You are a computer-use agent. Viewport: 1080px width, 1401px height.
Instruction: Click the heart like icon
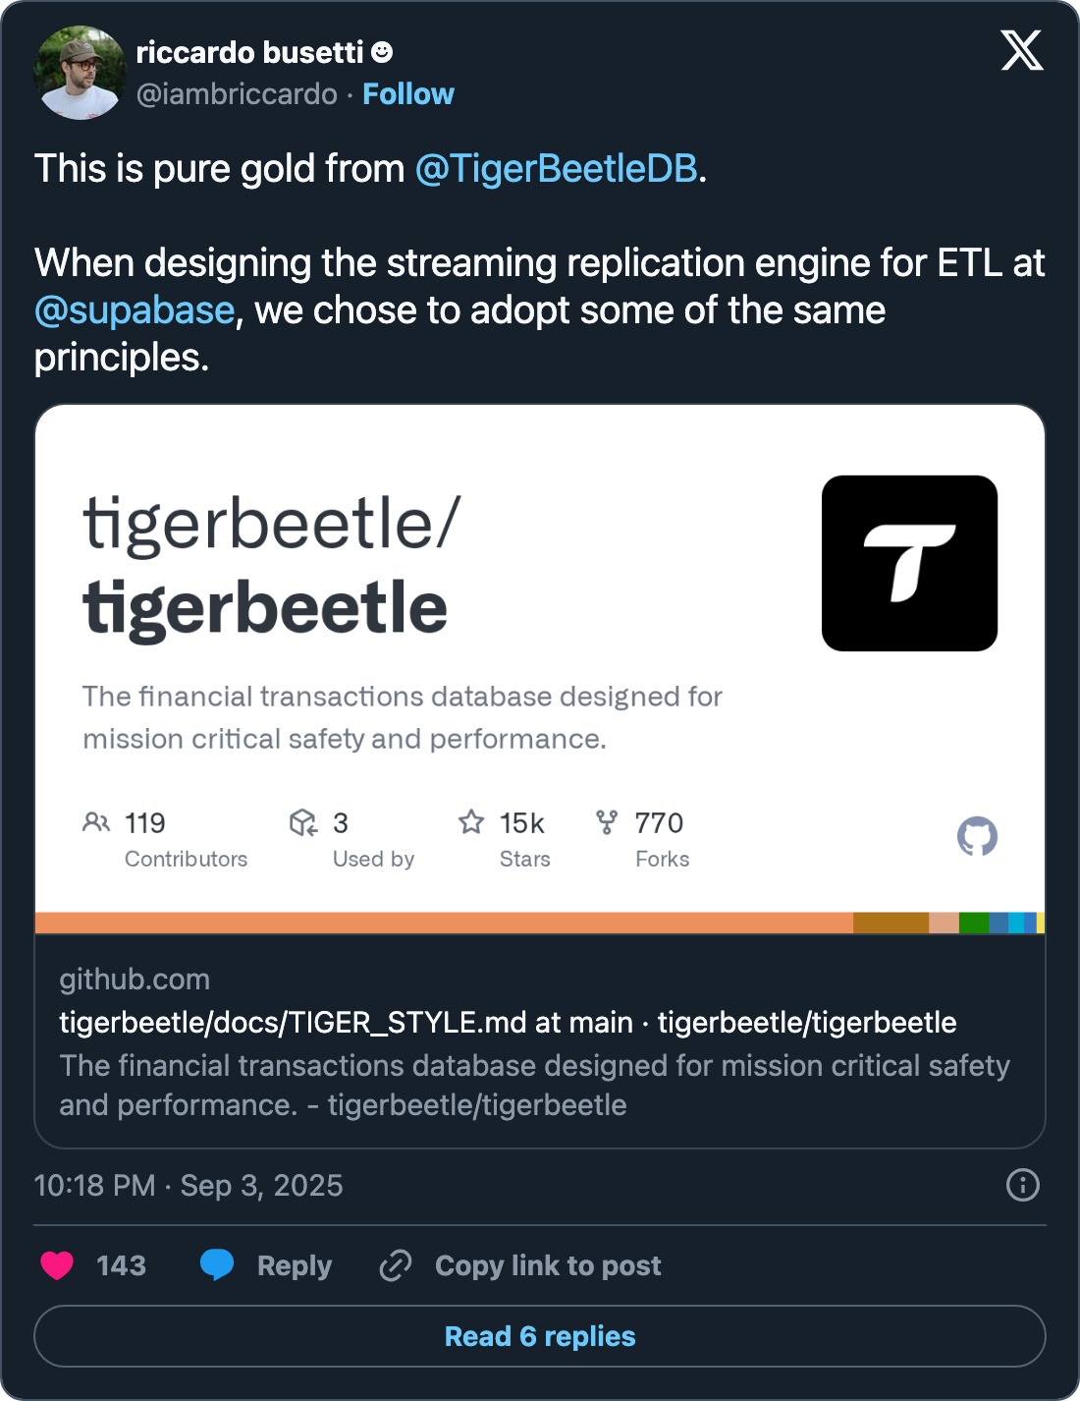point(57,1265)
